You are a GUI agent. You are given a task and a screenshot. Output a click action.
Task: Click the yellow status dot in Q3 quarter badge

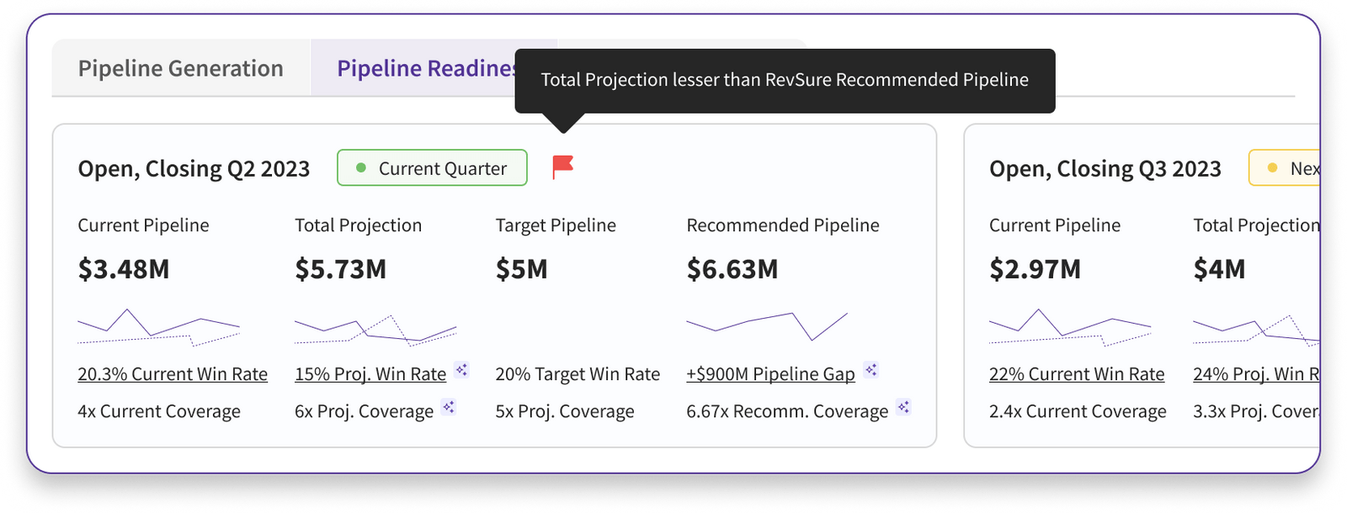click(1273, 168)
